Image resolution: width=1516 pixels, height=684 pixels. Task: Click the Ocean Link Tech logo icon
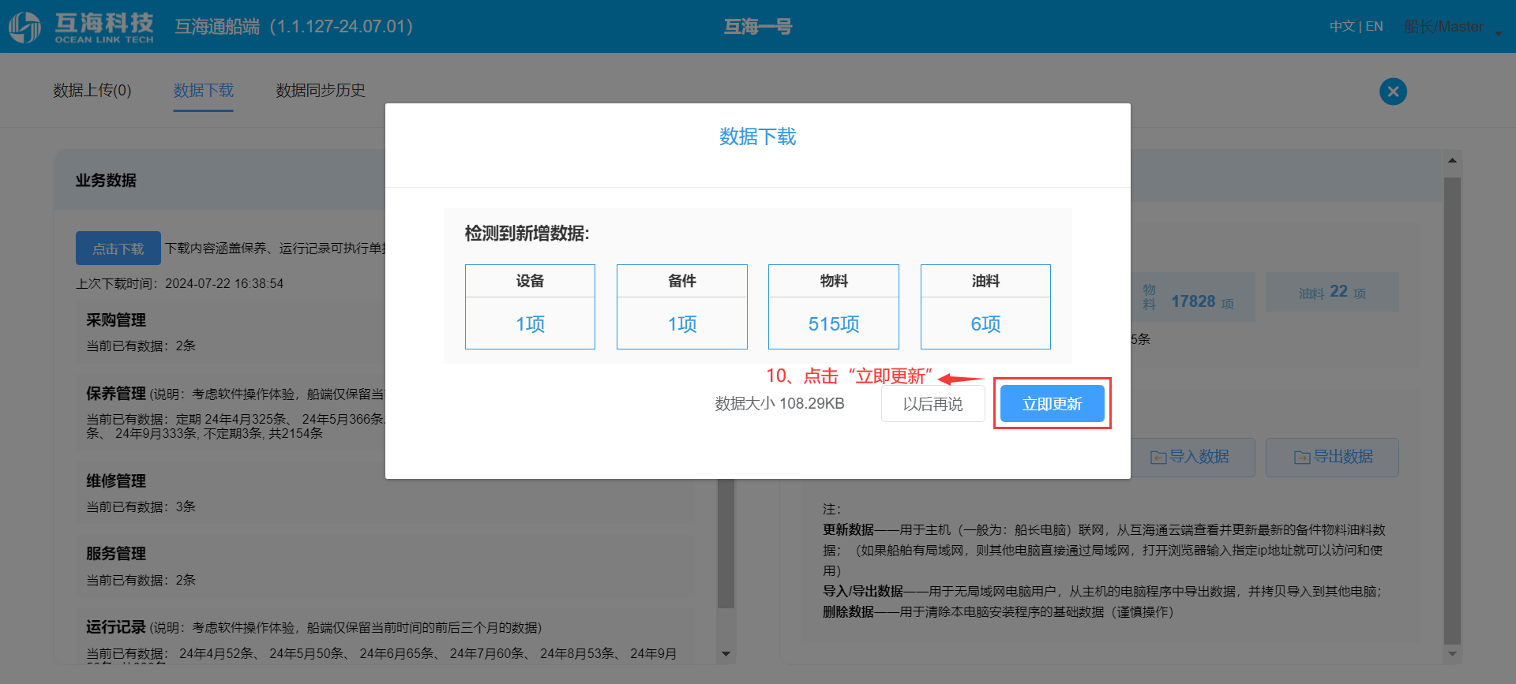pyautogui.click(x=24, y=27)
